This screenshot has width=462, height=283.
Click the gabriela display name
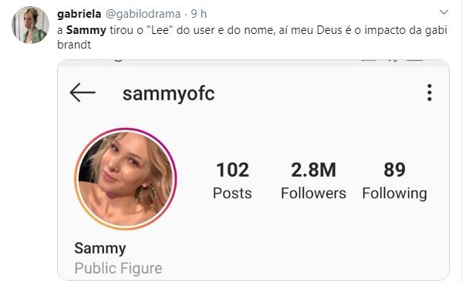[x=79, y=14]
